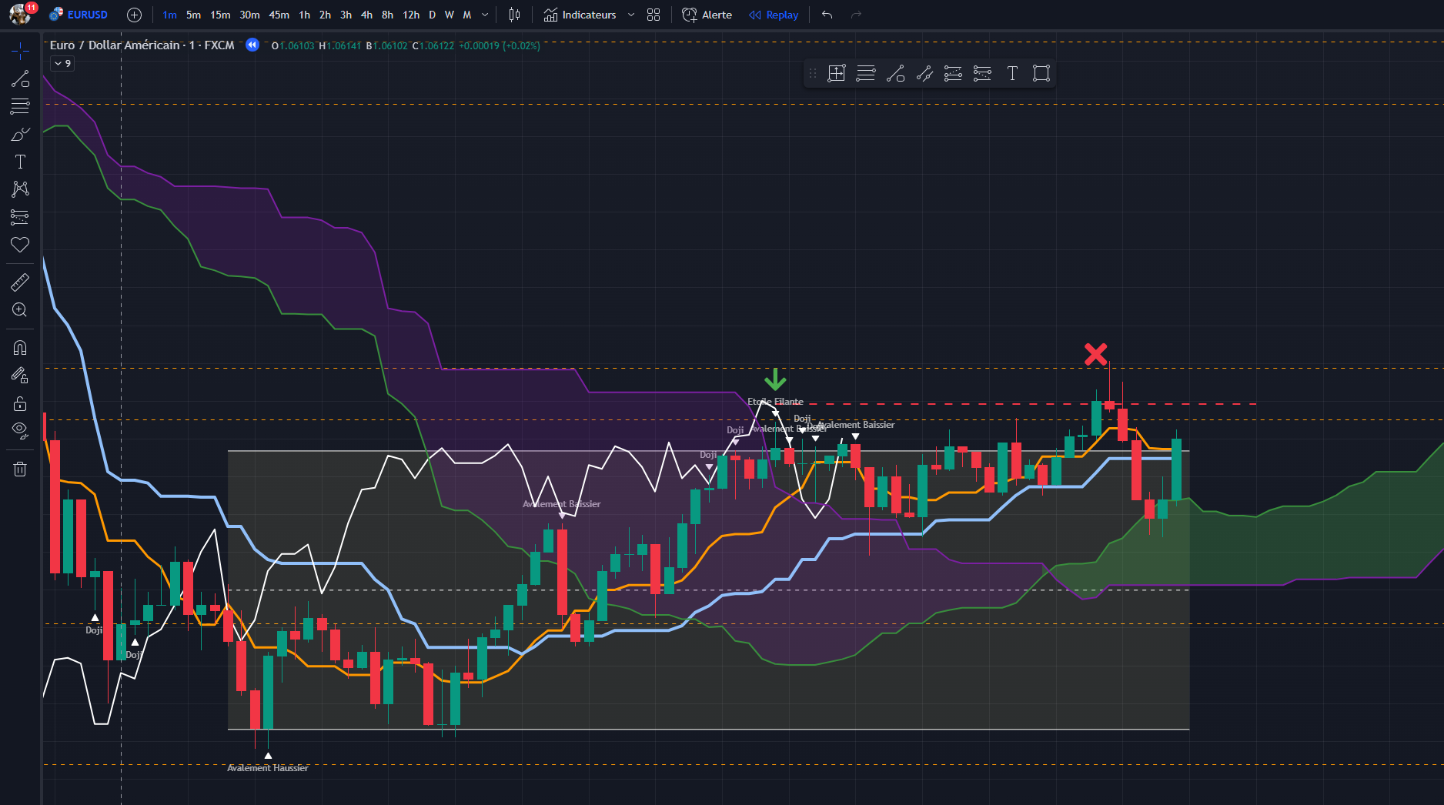
Task: Select the brush drawing tool
Action: tap(20, 135)
